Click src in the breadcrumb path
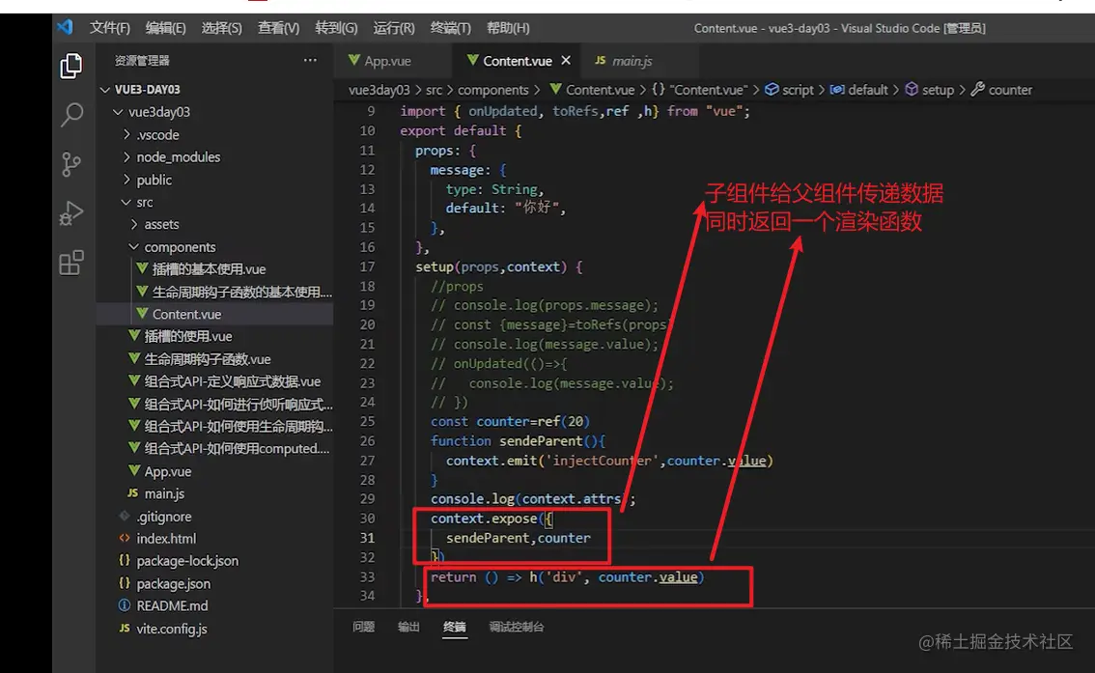Image resolution: width=1095 pixels, height=673 pixels. click(434, 90)
